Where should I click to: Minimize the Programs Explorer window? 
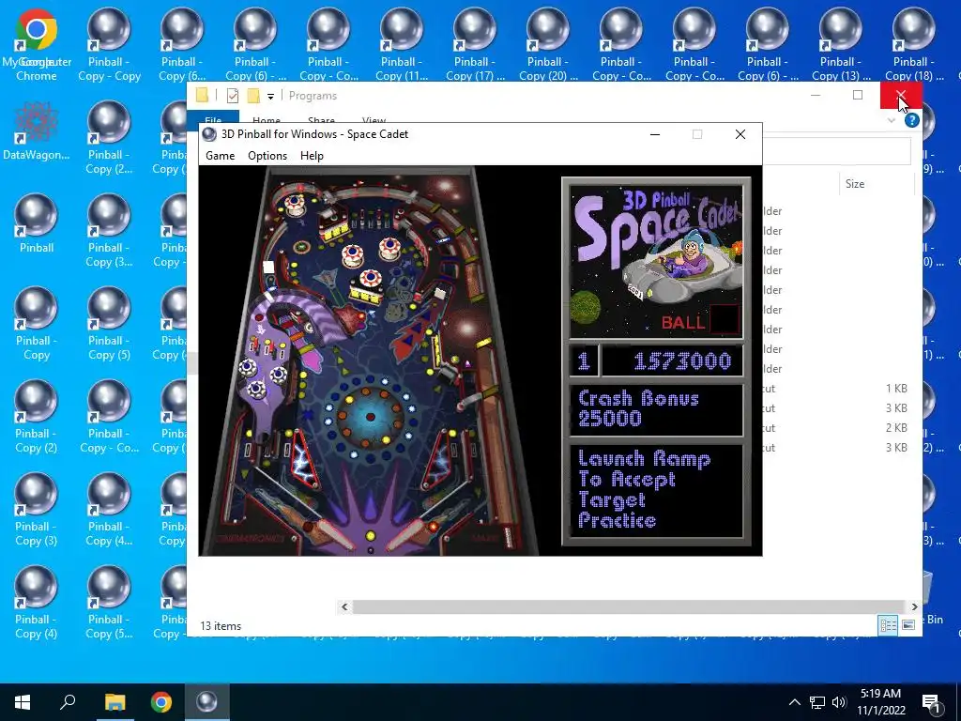coord(816,95)
